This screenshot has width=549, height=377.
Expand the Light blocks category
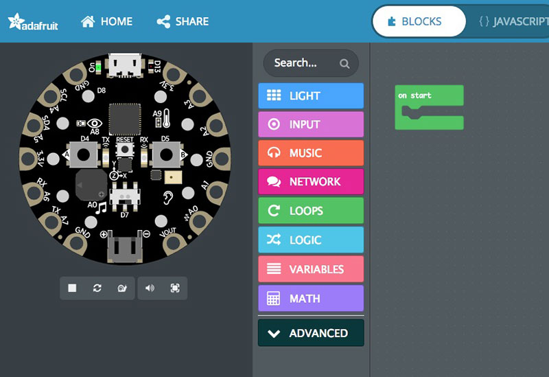point(311,96)
